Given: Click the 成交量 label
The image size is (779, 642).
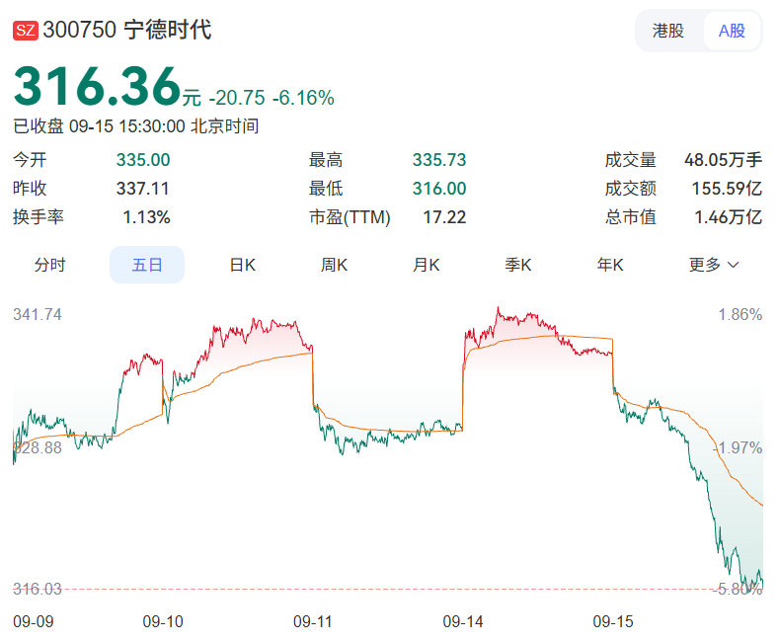Looking at the screenshot, I should click(x=631, y=160).
